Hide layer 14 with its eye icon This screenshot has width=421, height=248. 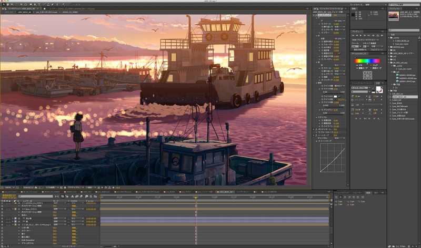coord(2,225)
